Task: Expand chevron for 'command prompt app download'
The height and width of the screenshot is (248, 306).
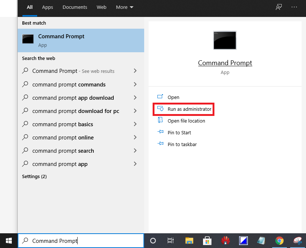Action: pos(135,98)
